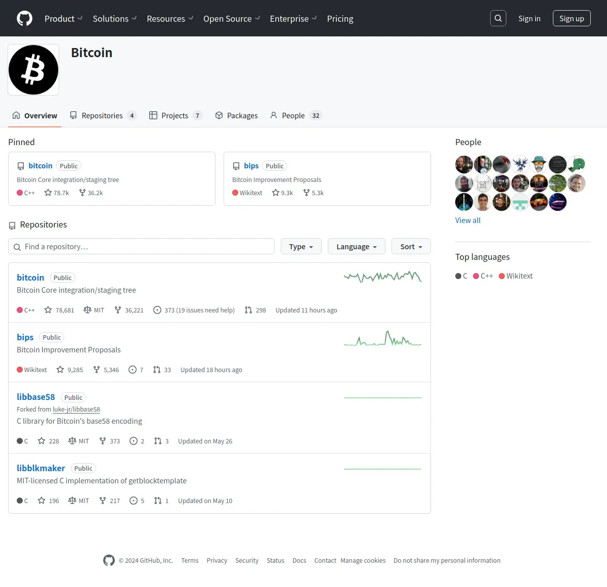Open the libblkmaker repository title link
This screenshot has height=587, width=607.
pyautogui.click(x=41, y=468)
